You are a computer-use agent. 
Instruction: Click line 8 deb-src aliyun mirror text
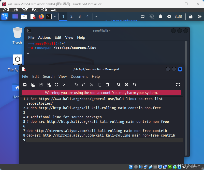(x=101, y=135)
